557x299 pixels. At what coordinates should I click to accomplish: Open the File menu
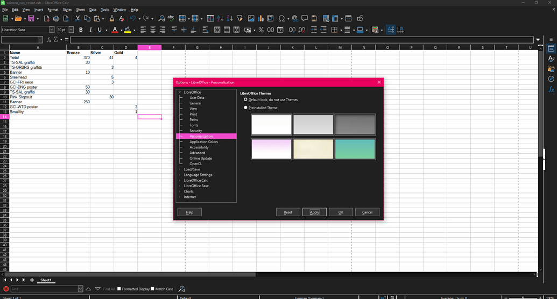click(5, 10)
